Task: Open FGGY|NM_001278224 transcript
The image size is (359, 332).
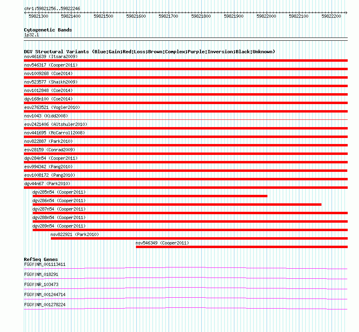Action: (x=45, y=305)
